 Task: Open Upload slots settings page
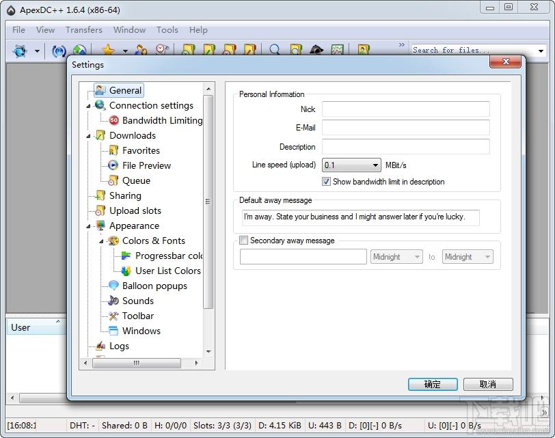click(x=135, y=211)
